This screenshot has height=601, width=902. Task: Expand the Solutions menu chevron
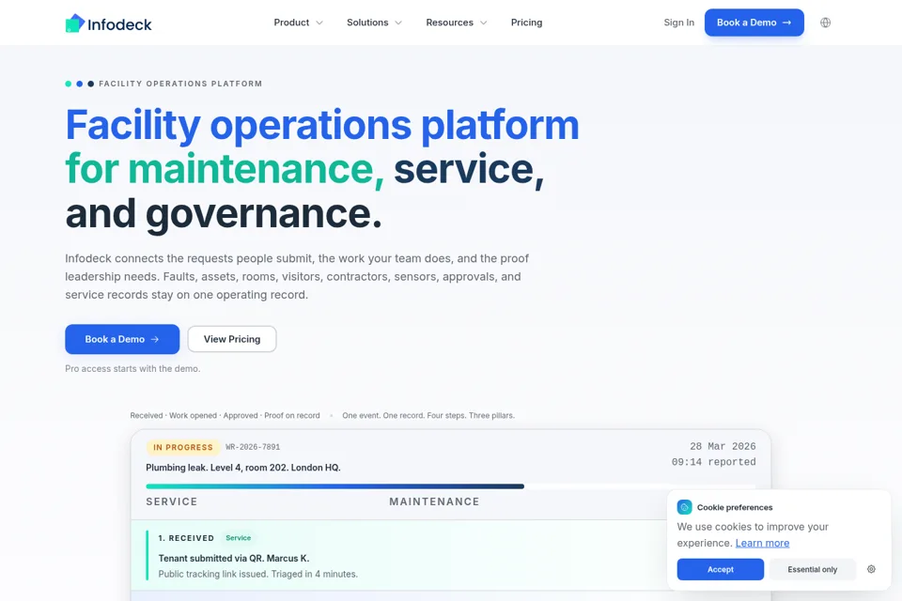pyautogui.click(x=398, y=23)
